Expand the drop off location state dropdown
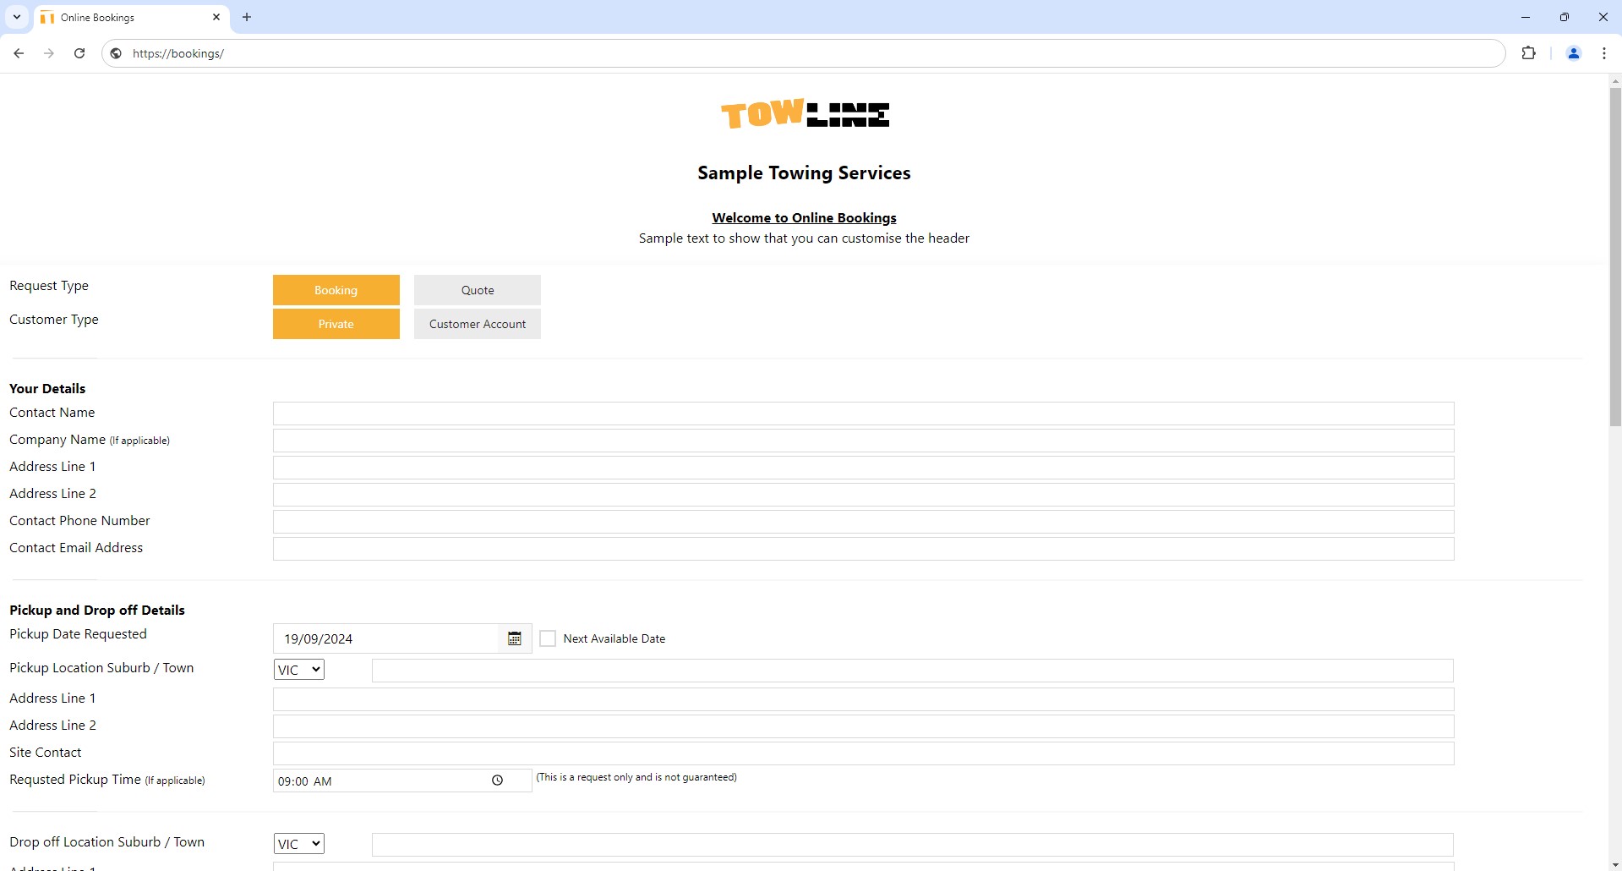This screenshot has height=871, width=1622. [298, 844]
